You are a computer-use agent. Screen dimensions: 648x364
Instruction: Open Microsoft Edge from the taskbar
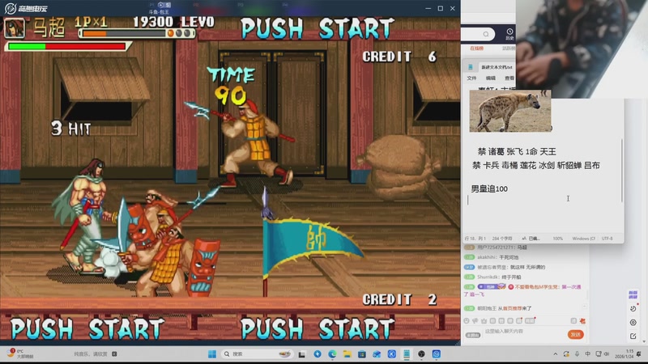tap(332, 353)
